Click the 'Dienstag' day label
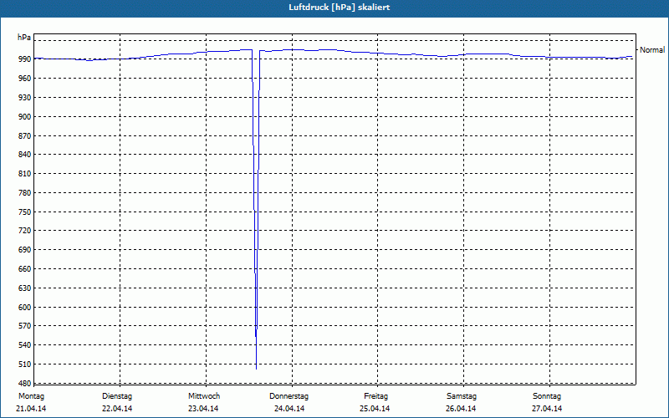 tap(117, 396)
